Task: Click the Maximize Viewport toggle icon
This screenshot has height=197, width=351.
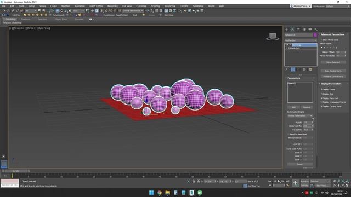Action: pyautogui.click(x=347, y=185)
